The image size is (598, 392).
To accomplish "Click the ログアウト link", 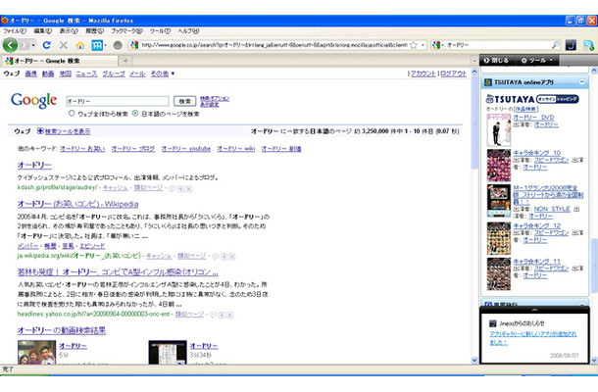I will pos(454,73).
